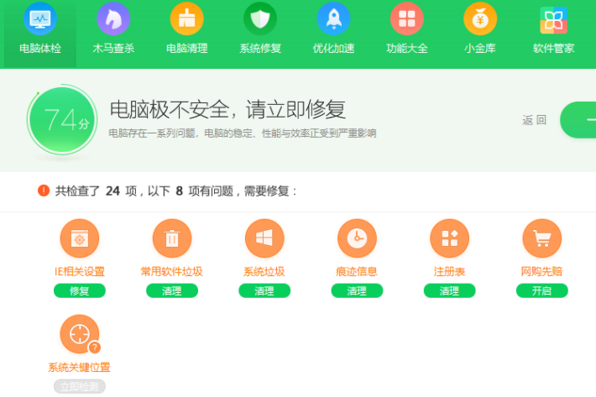Click 修复 button under IE相关设置
The width and height of the screenshot is (596, 397).
80,290
